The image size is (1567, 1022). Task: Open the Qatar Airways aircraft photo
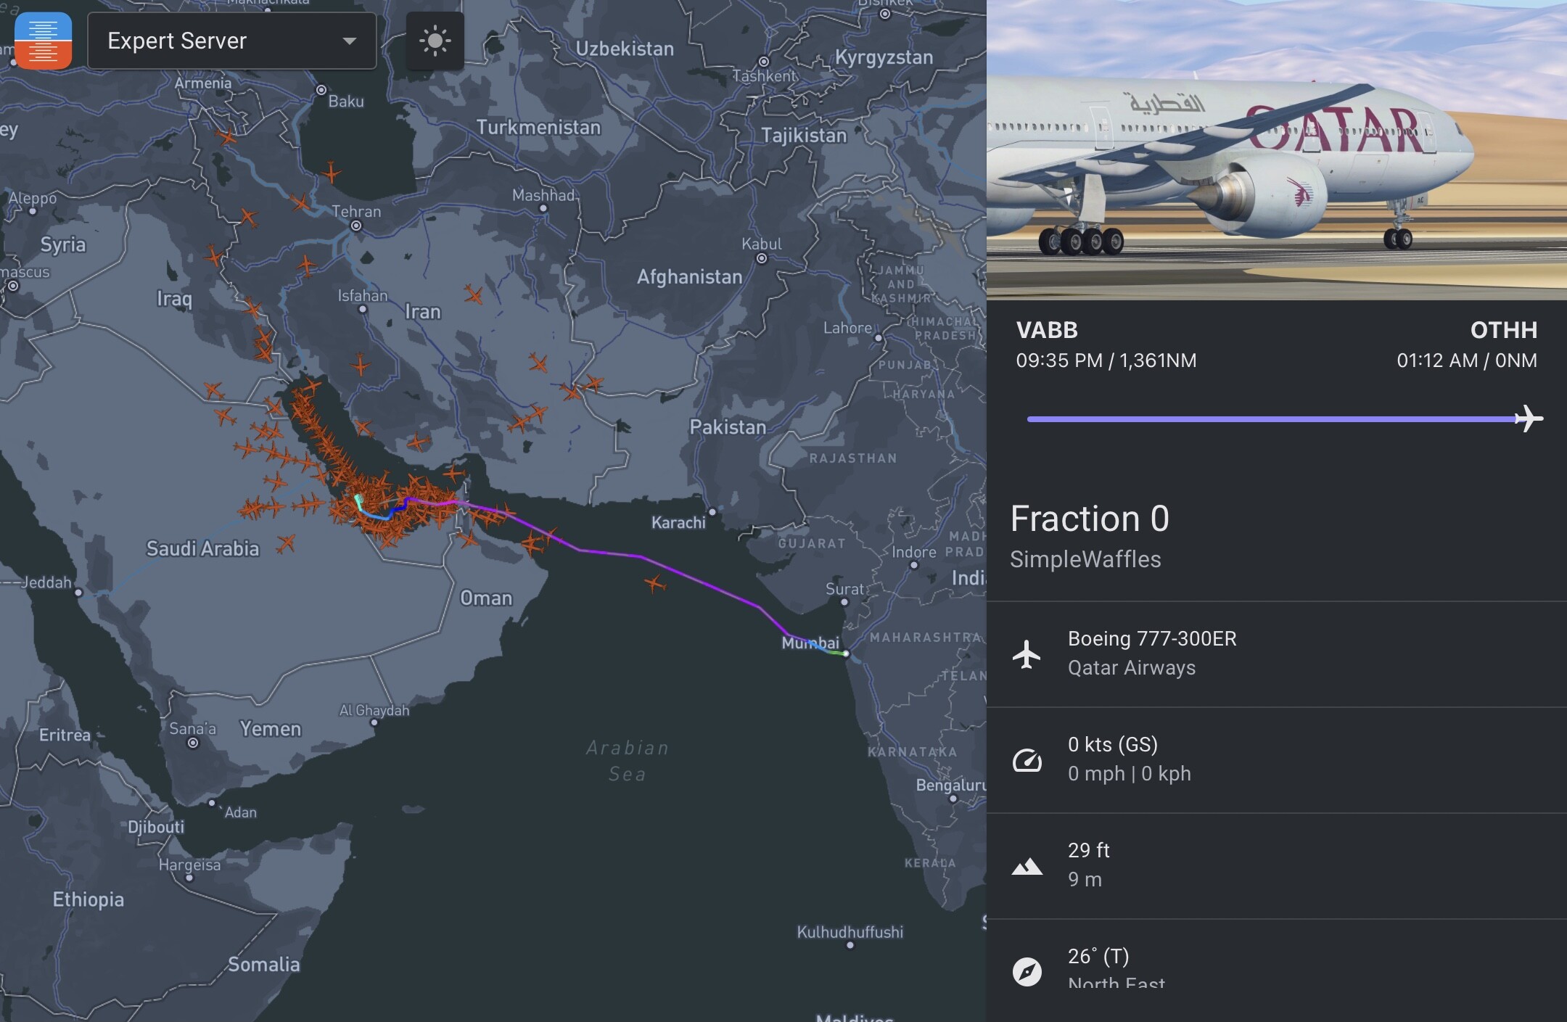coord(1276,149)
